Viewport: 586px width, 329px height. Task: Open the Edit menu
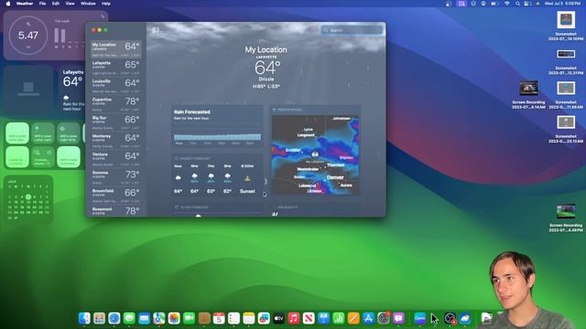pyautogui.click(x=56, y=4)
